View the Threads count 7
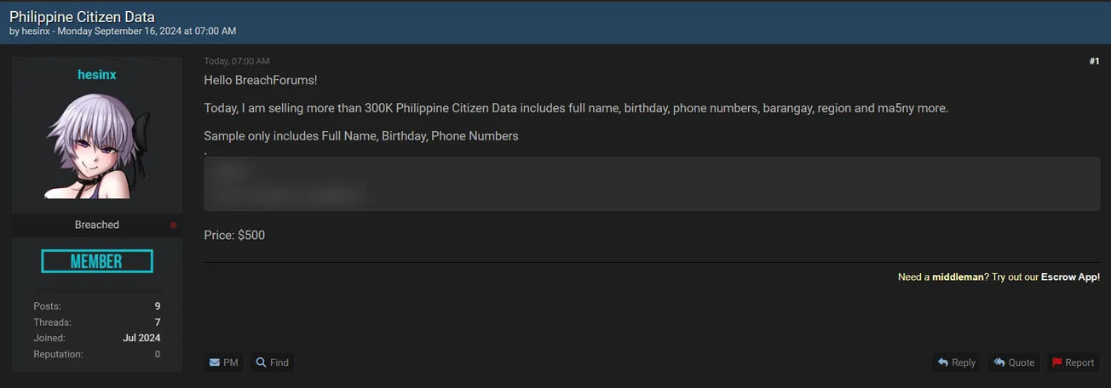 tap(157, 322)
